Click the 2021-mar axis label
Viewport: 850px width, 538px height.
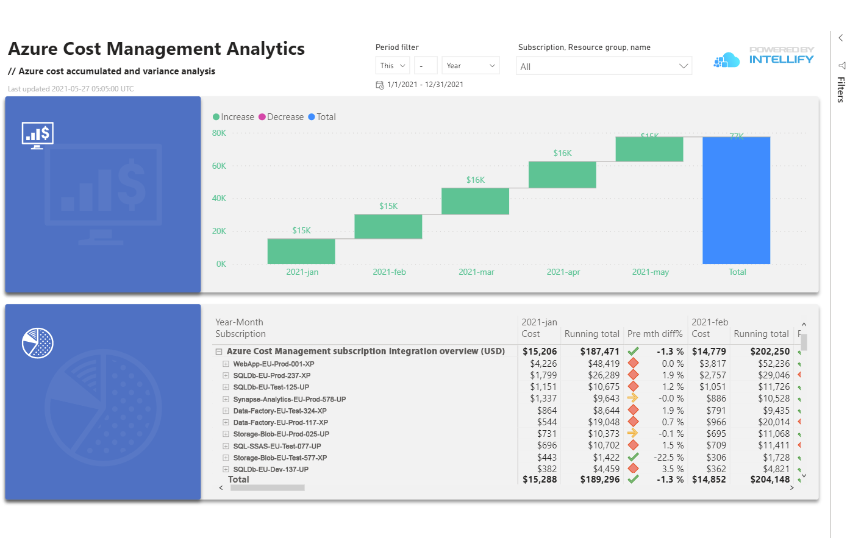tap(476, 272)
